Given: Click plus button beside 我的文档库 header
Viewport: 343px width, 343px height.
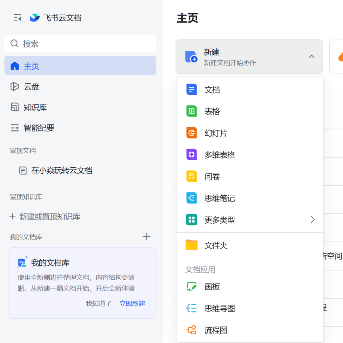Looking at the screenshot, I should tap(146, 237).
